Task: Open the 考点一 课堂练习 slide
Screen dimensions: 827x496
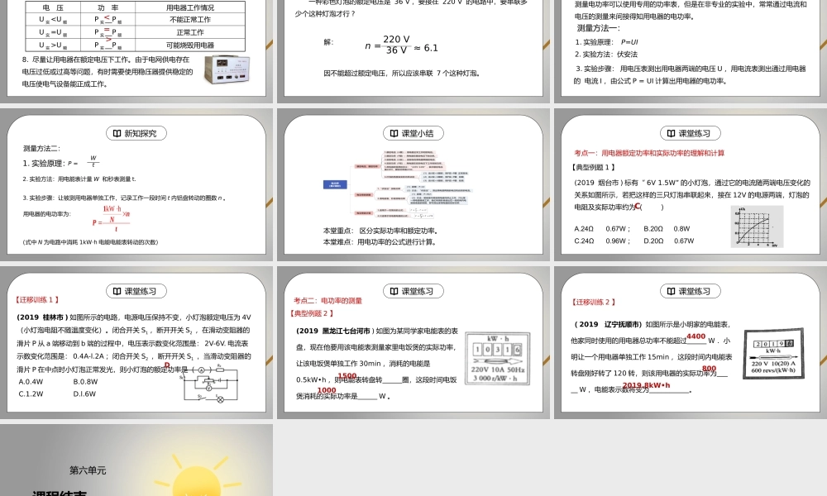Action: (691, 185)
